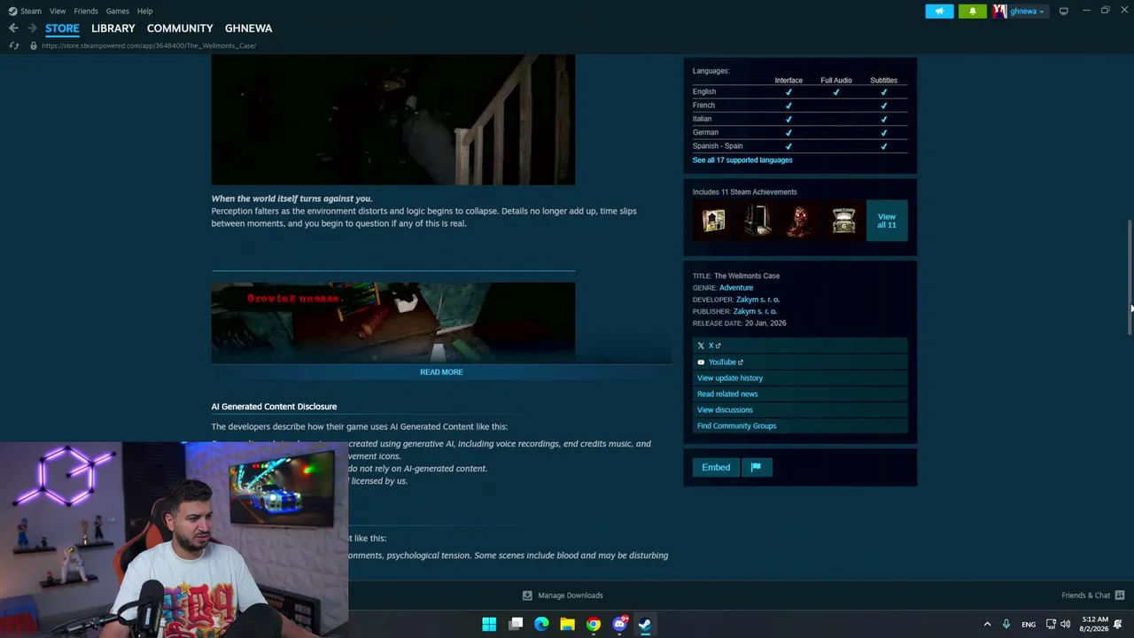1134x638 pixels.
Task: Open developer Zakym s. r. o. link
Action: (757, 300)
